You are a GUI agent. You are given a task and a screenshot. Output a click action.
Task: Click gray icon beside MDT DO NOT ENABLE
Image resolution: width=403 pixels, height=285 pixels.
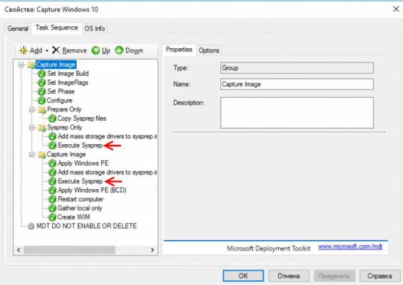point(31,226)
